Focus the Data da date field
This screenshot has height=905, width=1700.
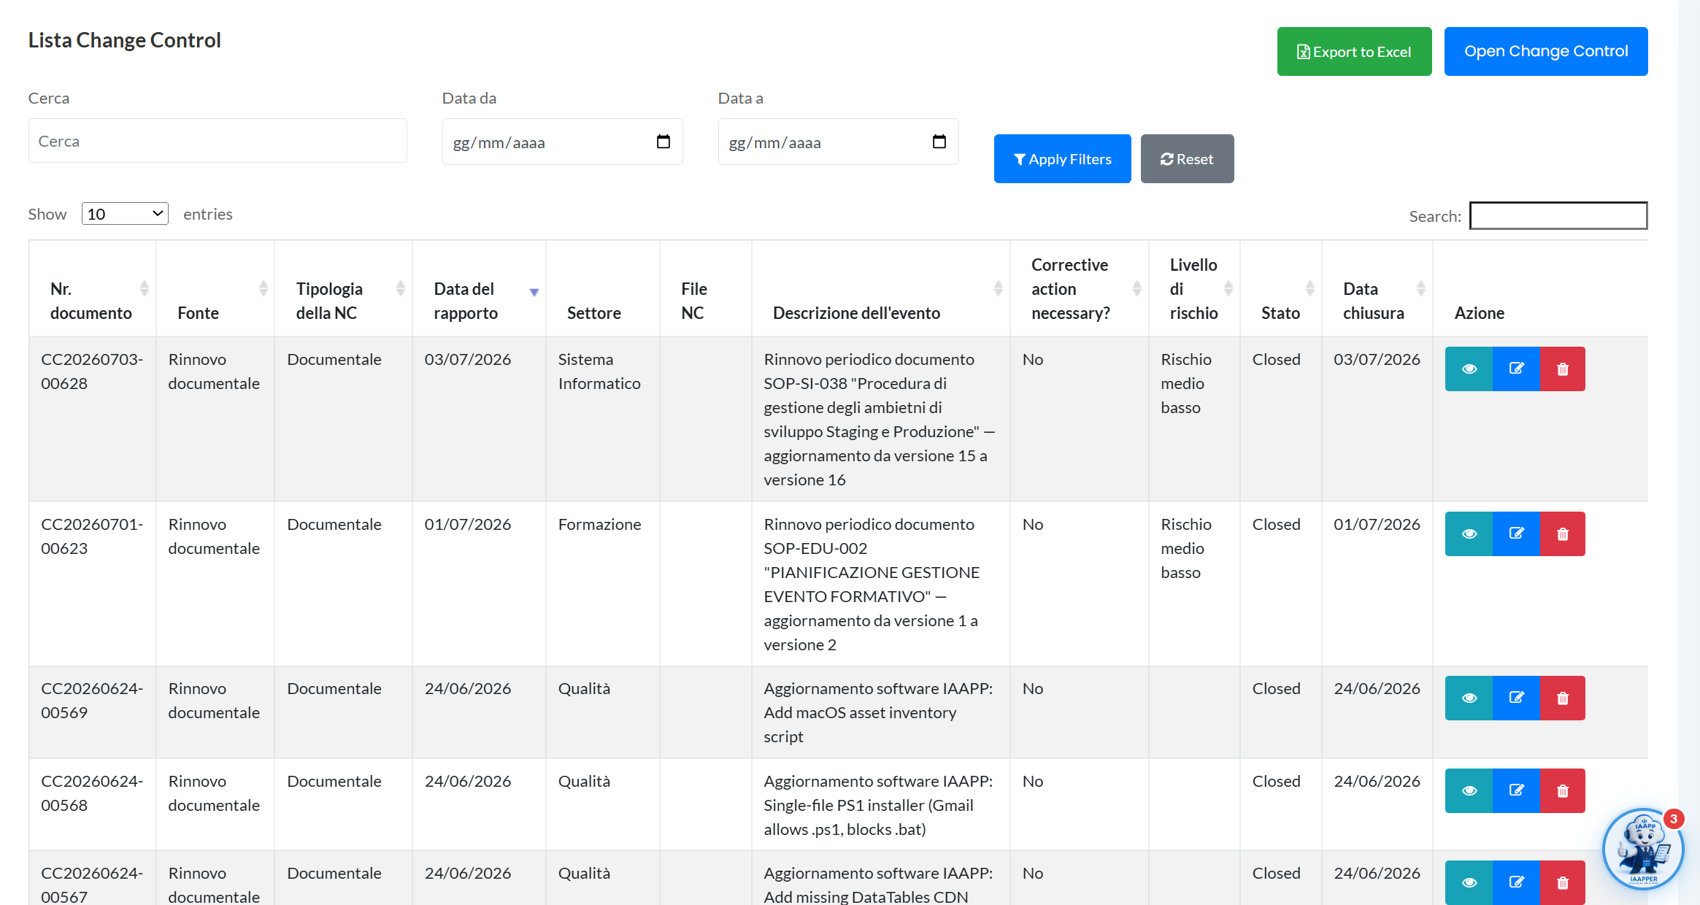(x=562, y=142)
